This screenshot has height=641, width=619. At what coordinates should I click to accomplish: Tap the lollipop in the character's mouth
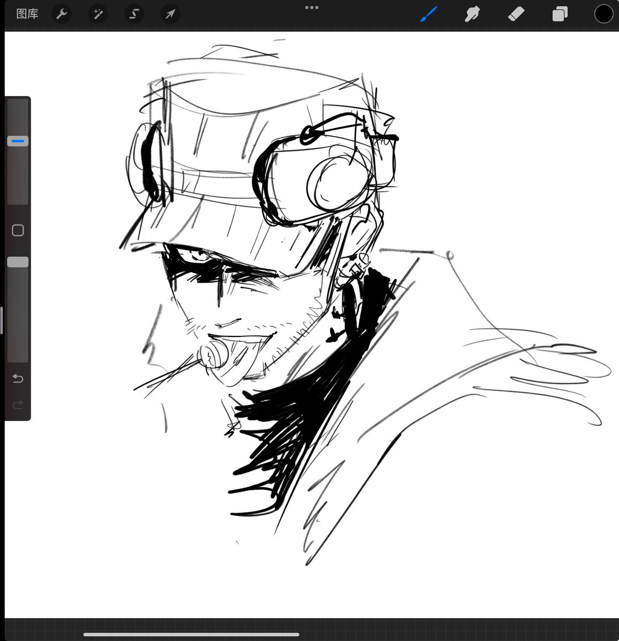click(x=213, y=355)
